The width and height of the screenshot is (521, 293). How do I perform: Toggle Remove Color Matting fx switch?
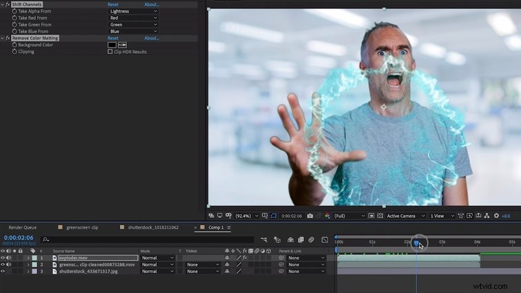(x=8, y=38)
